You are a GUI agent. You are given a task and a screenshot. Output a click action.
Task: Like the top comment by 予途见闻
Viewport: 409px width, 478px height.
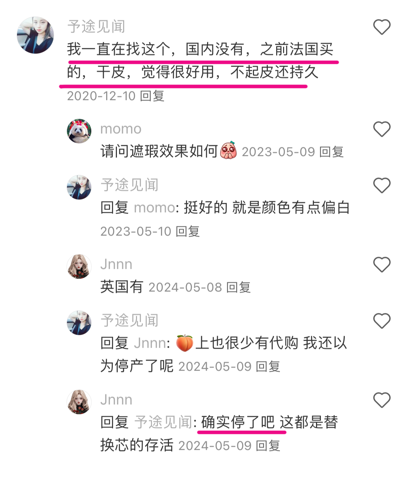point(382,27)
